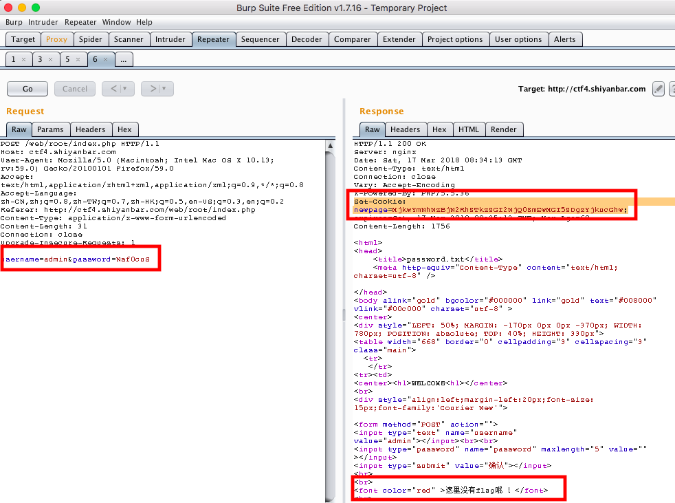This screenshot has height=503, width=675.
Task: Click the green maximize window button
Action: coord(36,8)
